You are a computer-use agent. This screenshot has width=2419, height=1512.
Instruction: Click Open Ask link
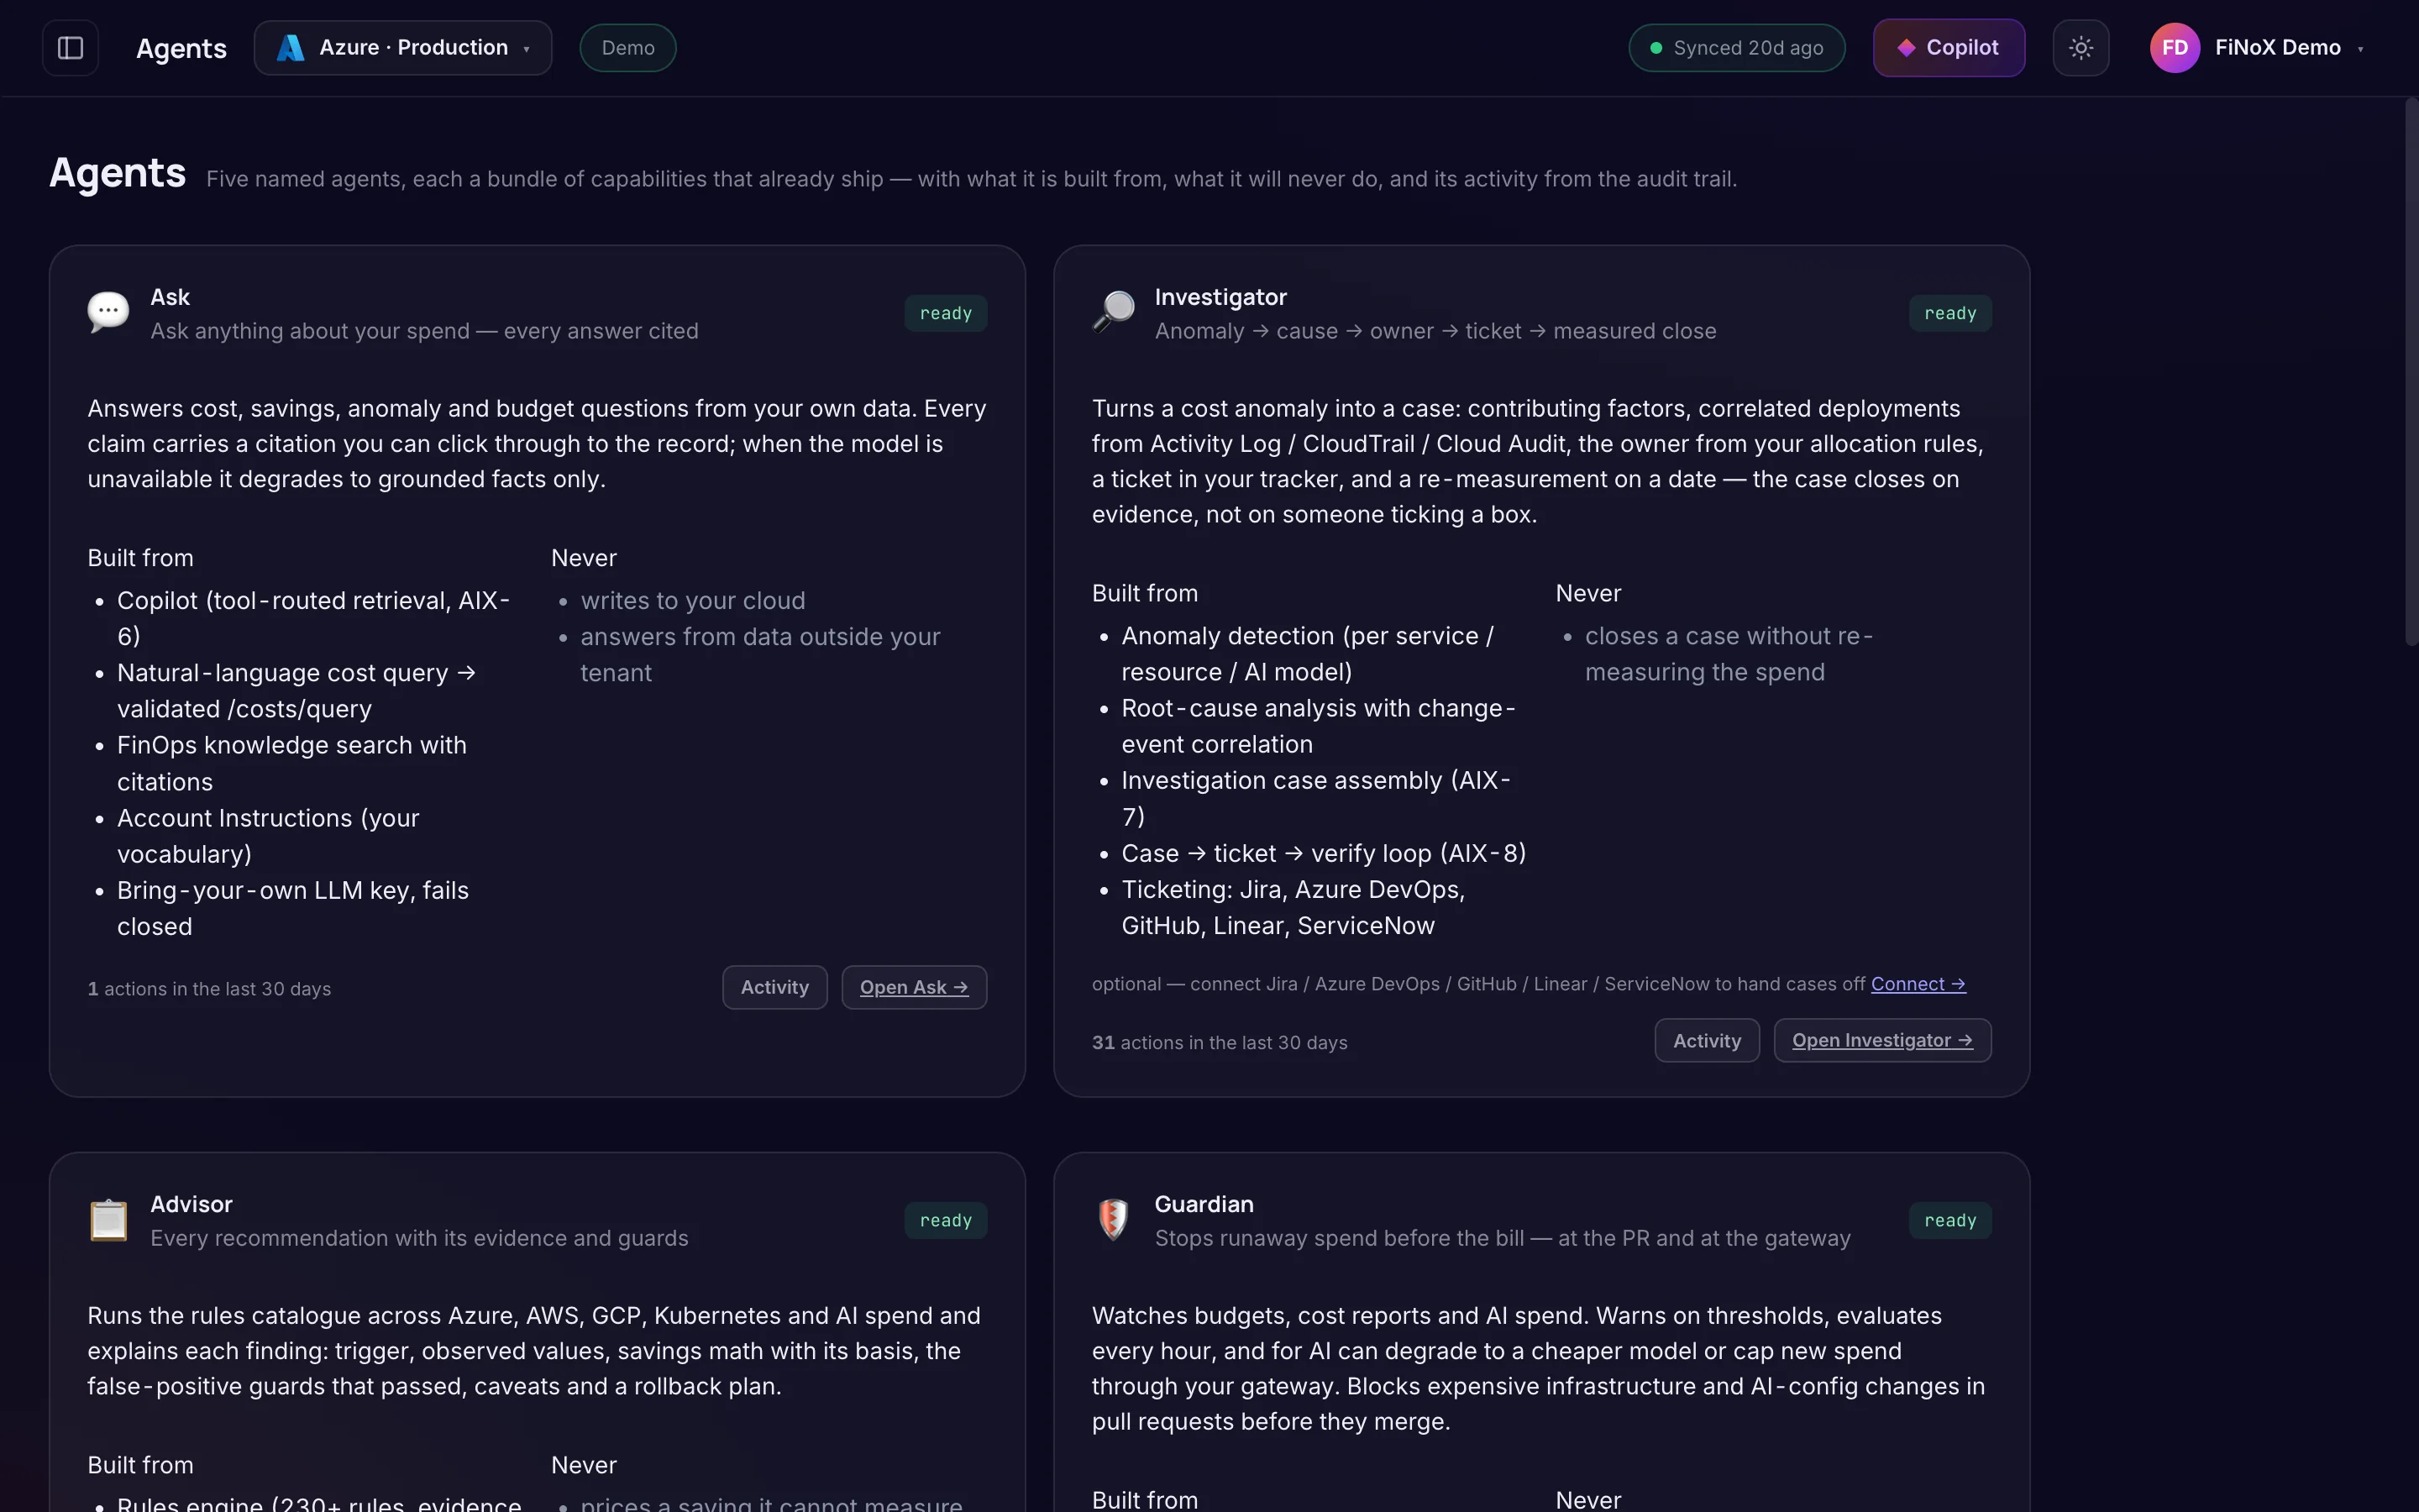914,987
